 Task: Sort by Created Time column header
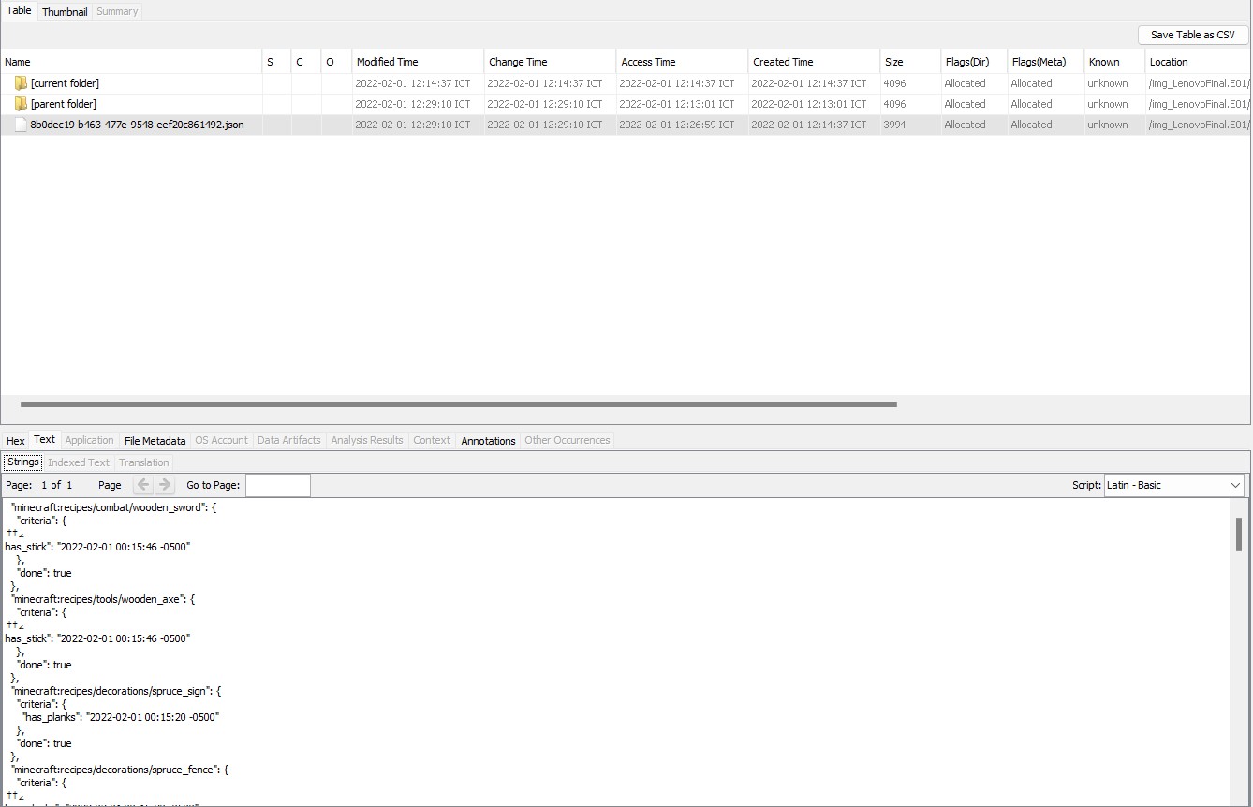[812, 62]
